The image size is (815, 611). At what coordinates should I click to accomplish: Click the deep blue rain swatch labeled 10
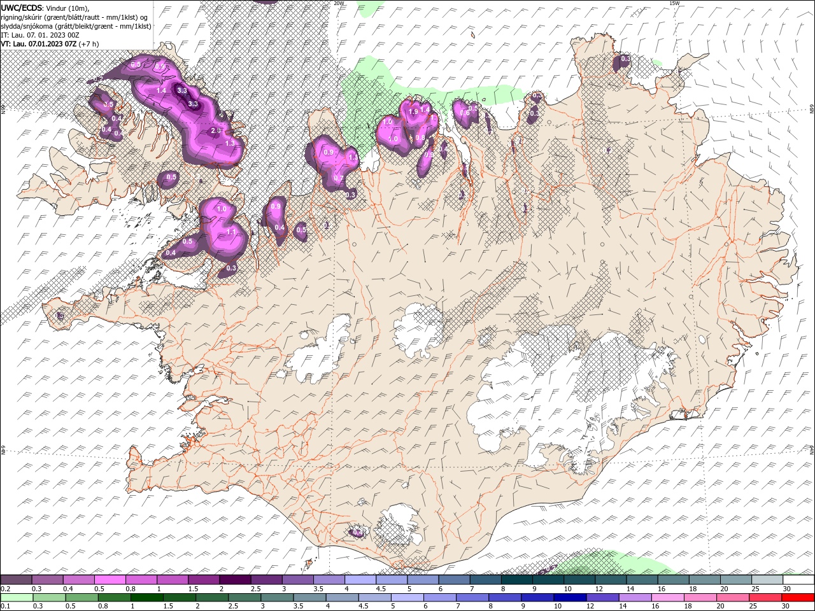(x=570, y=598)
